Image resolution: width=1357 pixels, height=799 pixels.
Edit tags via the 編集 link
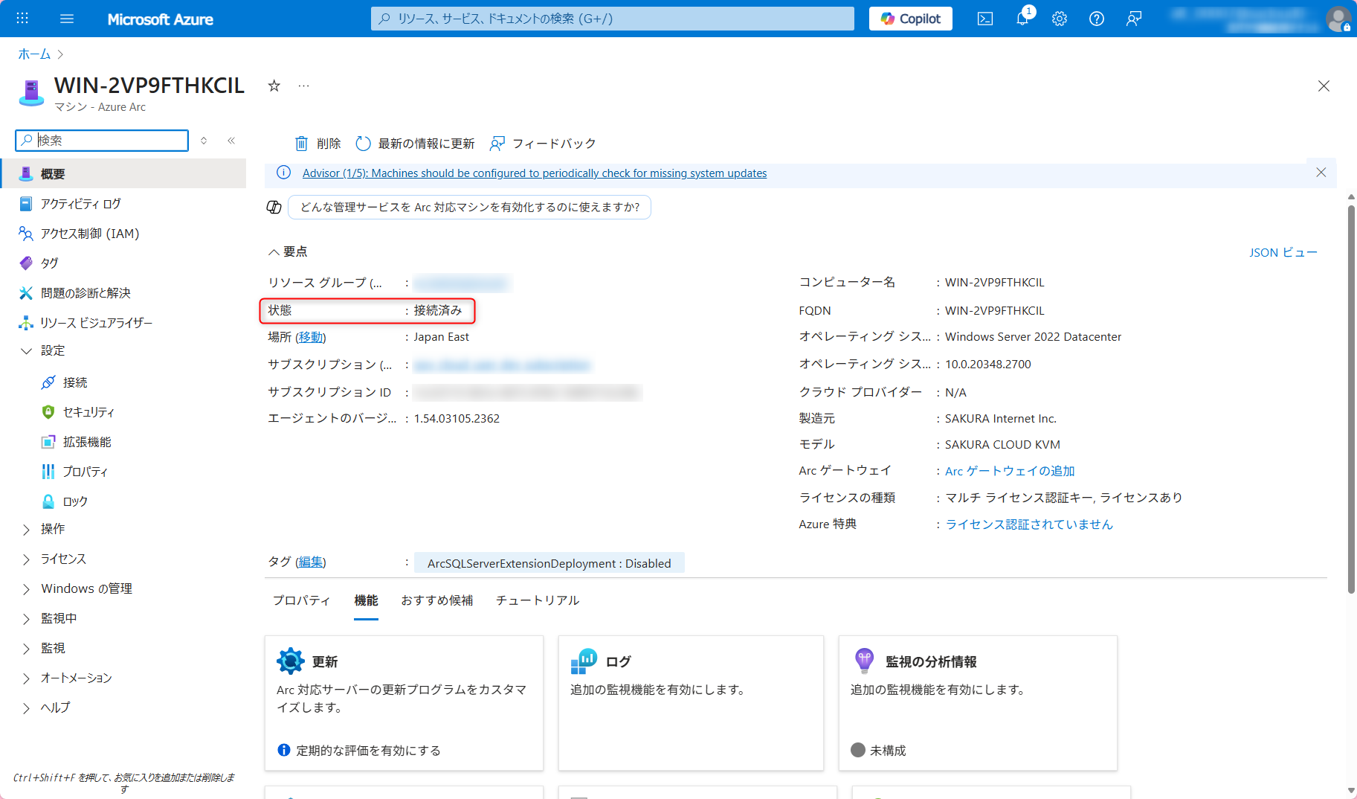point(311,562)
